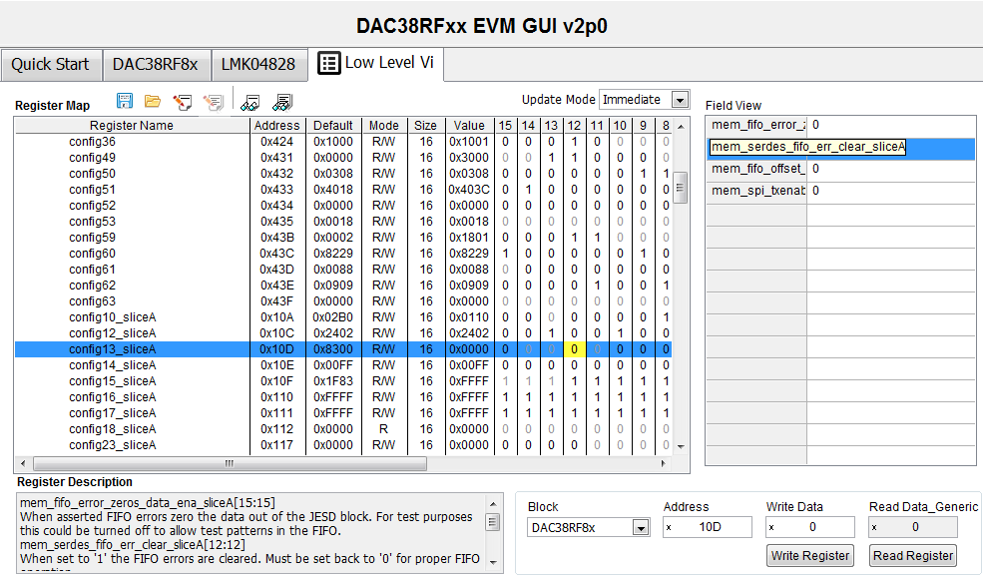Click the register map vertical scrollbar thumb
The height and width of the screenshot is (575, 983).
(x=681, y=188)
